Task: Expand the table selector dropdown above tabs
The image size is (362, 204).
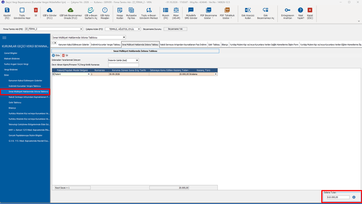Action: pyautogui.click(x=124, y=38)
